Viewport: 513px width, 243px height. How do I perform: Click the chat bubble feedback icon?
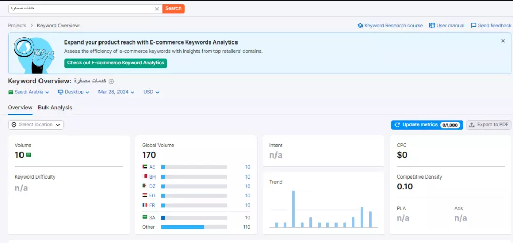(x=473, y=25)
